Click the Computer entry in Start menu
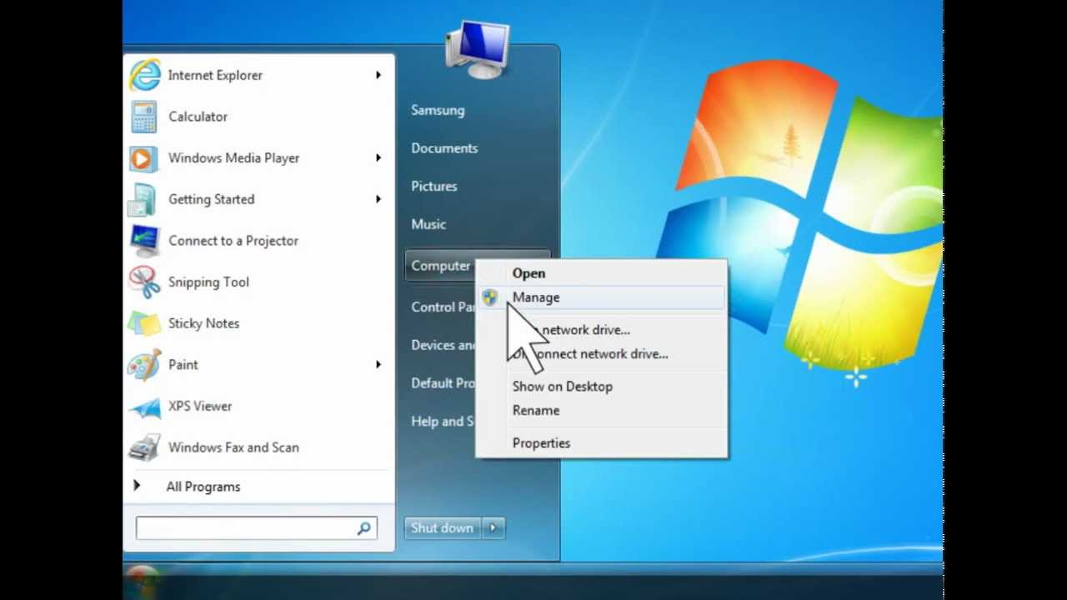Screen dimensions: 1067x600 pos(441,266)
